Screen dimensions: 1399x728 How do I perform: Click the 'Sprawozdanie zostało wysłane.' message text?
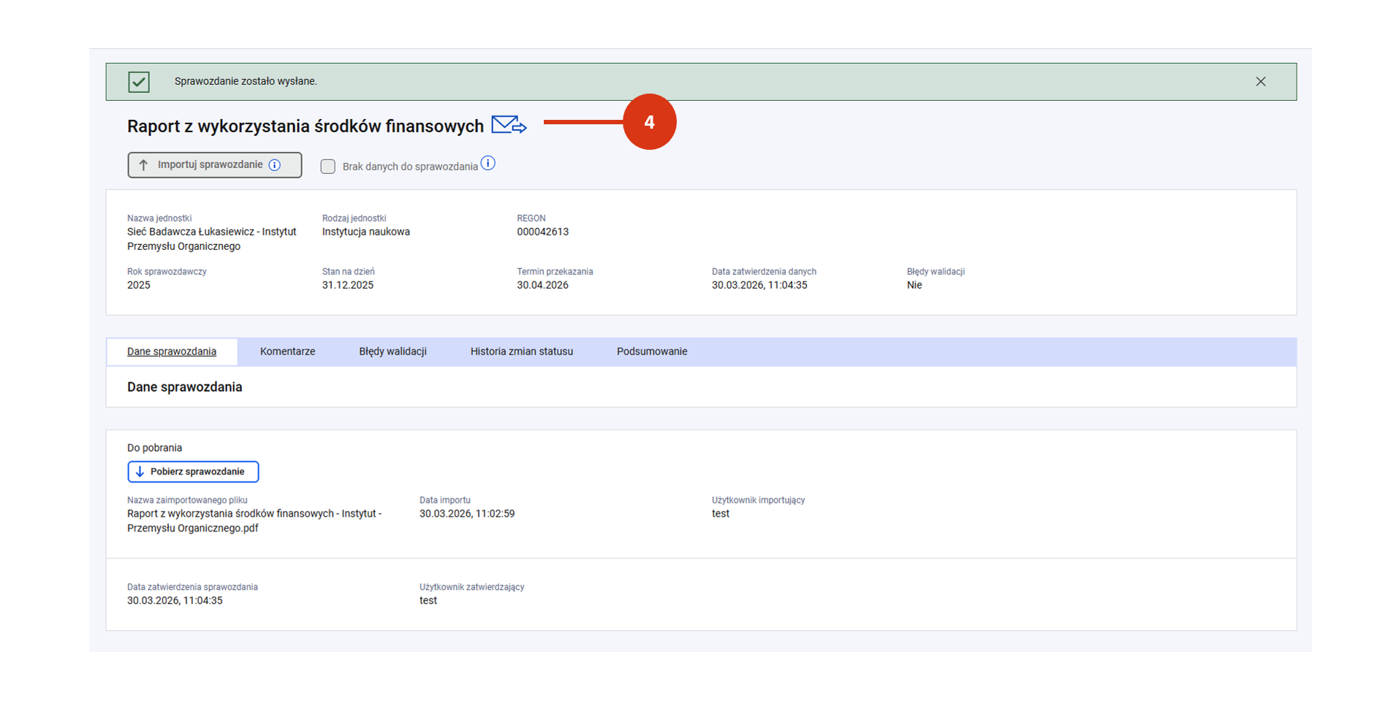(246, 81)
